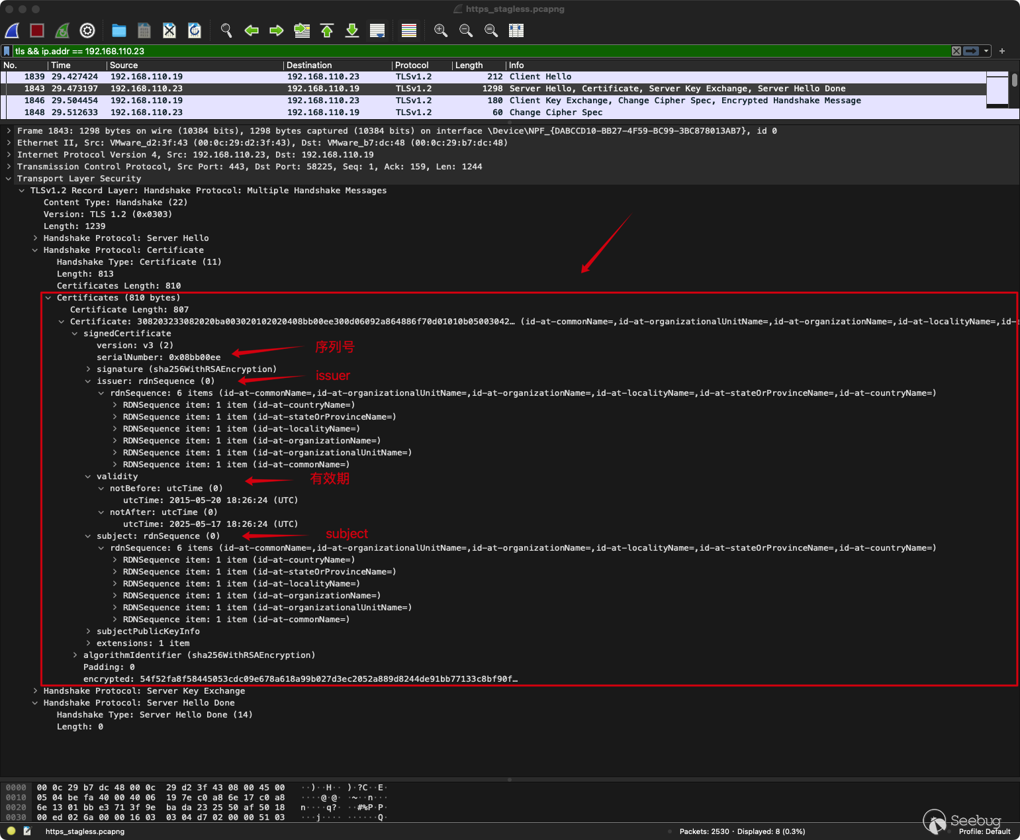Go to specified packet icon
The image size is (1020, 840).
302,30
